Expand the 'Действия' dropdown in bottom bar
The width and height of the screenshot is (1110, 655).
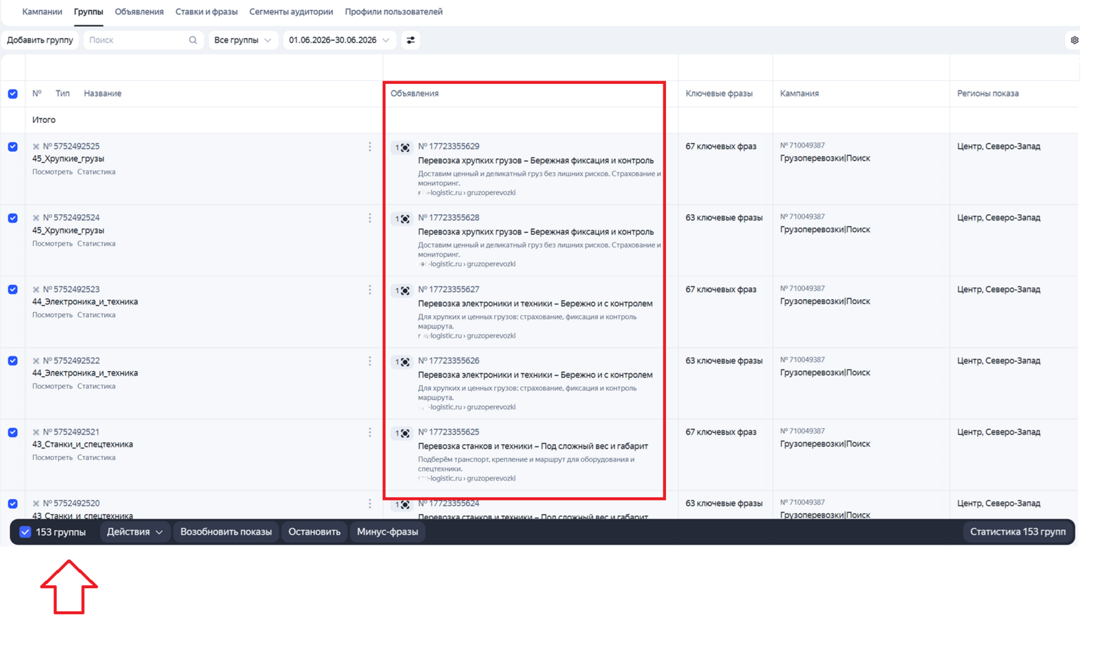pyautogui.click(x=135, y=532)
